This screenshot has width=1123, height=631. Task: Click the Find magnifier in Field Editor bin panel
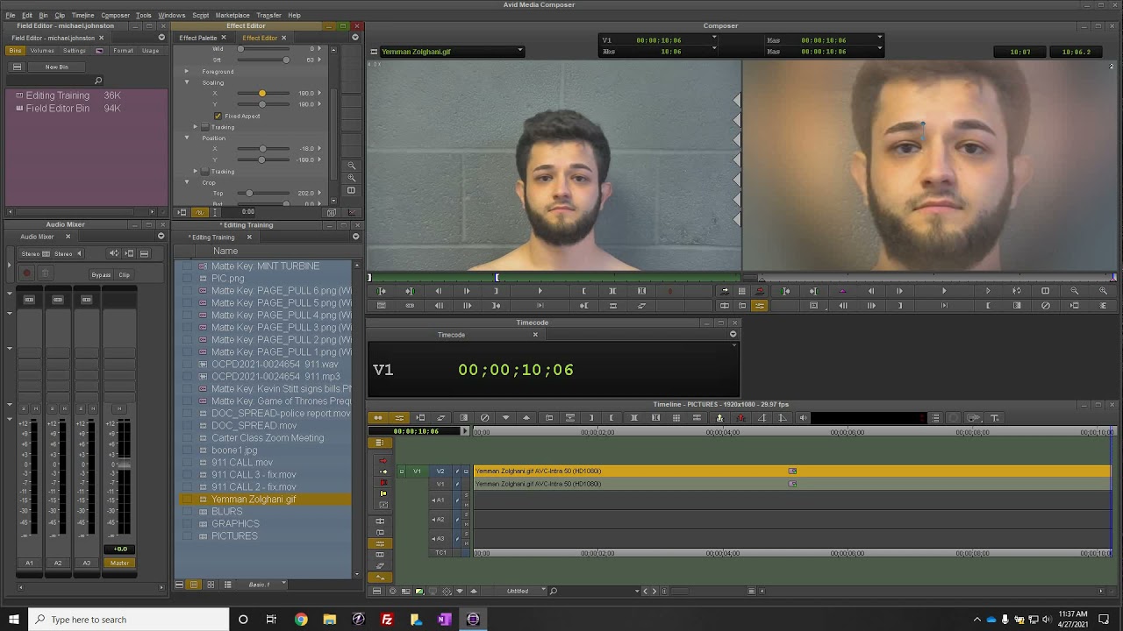(98, 81)
